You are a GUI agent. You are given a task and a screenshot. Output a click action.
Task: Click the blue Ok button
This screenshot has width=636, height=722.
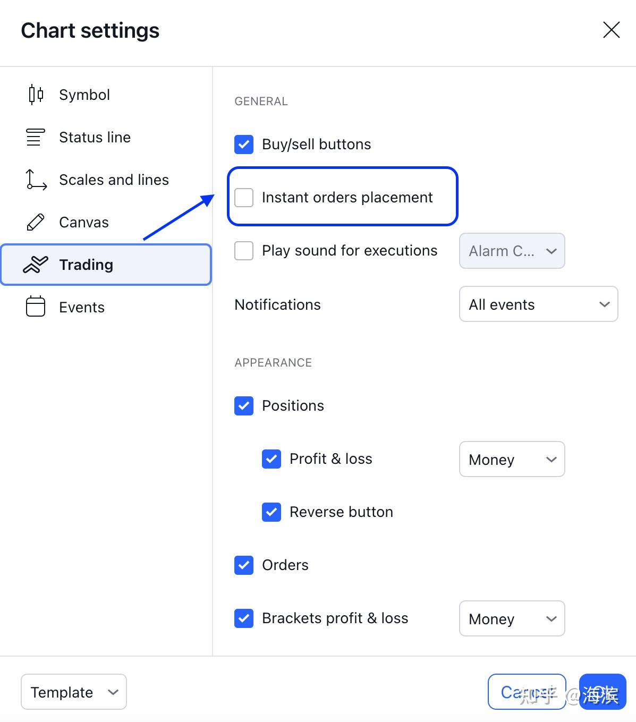tap(603, 692)
